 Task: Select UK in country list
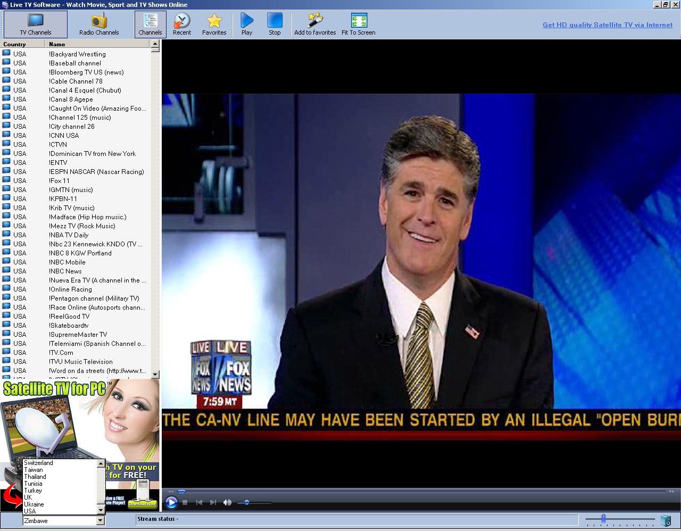tap(28, 497)
